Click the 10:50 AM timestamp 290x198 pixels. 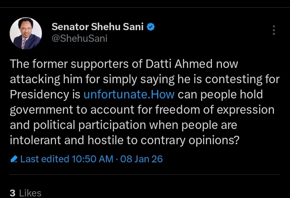point(92,159)
